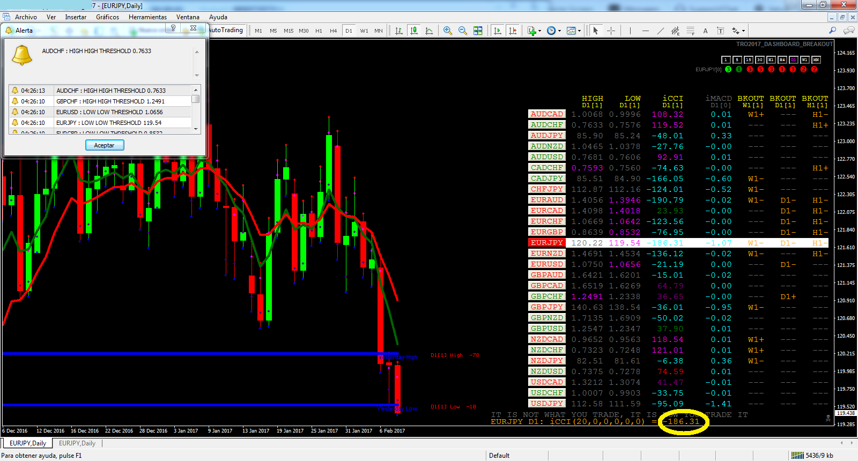Expand the periods dropdown arrow

click(x=559, y=31)
